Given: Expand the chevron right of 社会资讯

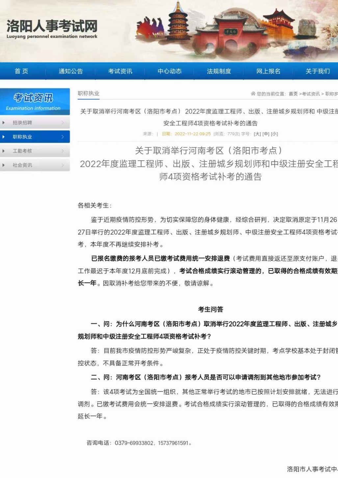Looking at the screenshot, I should click(63, 165).
